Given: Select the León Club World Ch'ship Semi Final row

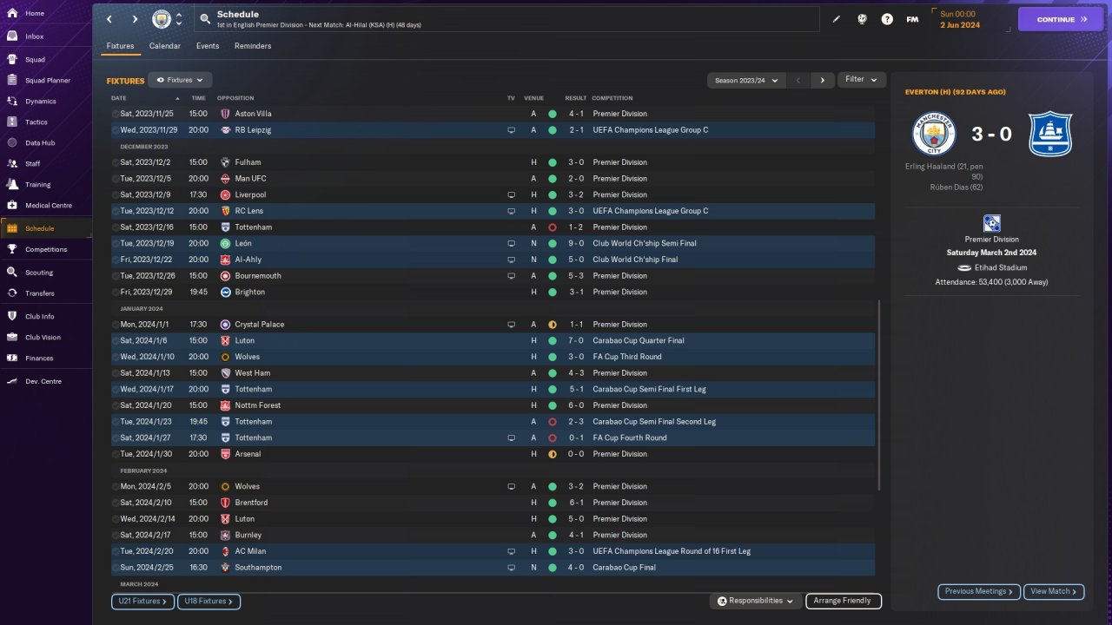Looking at the screenshot, I should [493, 244].
